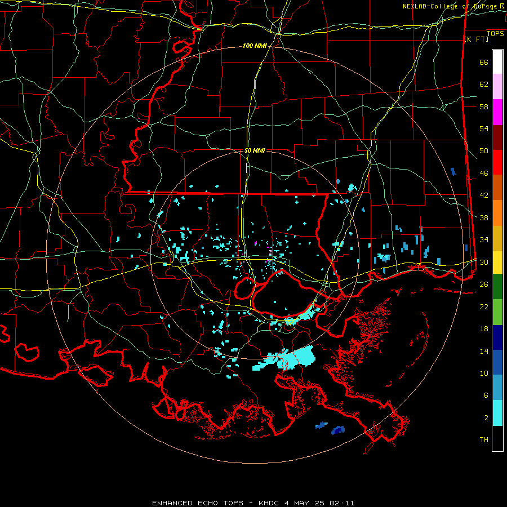Select the black TH threshold swatch
The height and width of the screenshot is (507, 507).
point(497,438)
